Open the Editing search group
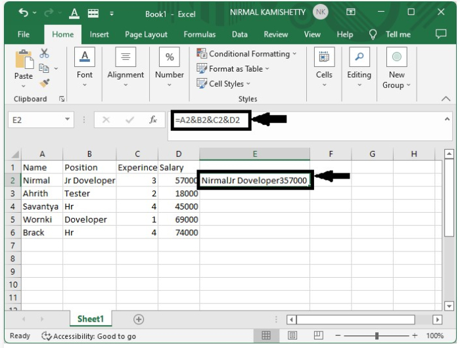The image size is (460, 348). (x=359, y=70)
